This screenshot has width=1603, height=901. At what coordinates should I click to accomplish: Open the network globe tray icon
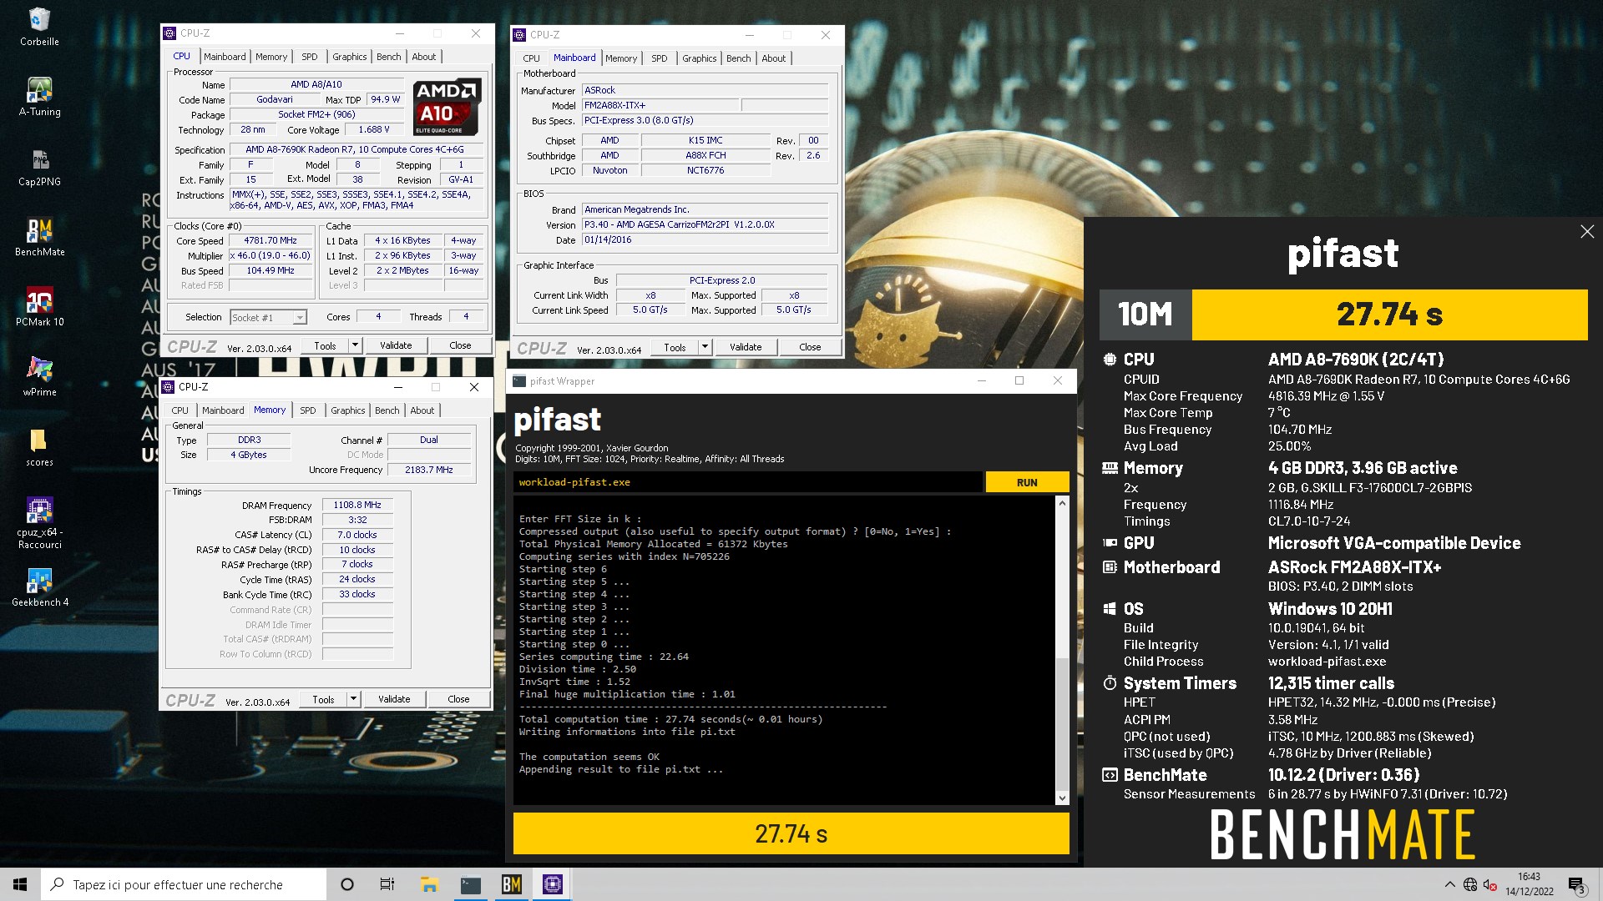[x=1469, y=884]
